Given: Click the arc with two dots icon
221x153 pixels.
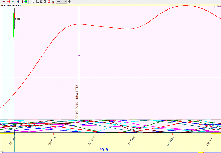Looking at the screenshot, I should point(13,2).
